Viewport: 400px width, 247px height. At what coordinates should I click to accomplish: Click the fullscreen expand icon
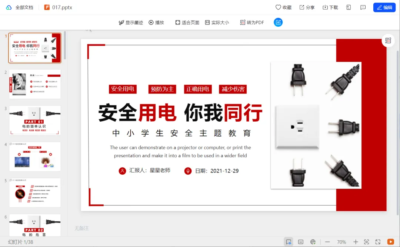pos(378,242)
